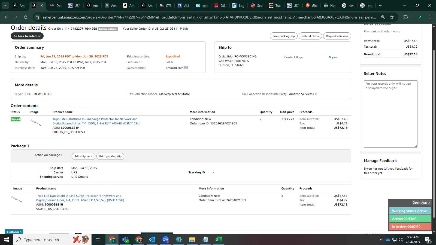Switch to the D&H tab

coord(220,5)
